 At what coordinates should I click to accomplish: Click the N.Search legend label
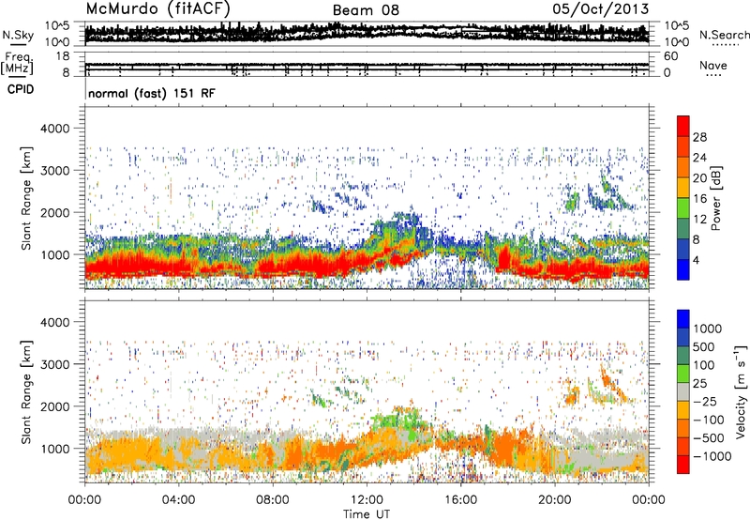(724, 35)
